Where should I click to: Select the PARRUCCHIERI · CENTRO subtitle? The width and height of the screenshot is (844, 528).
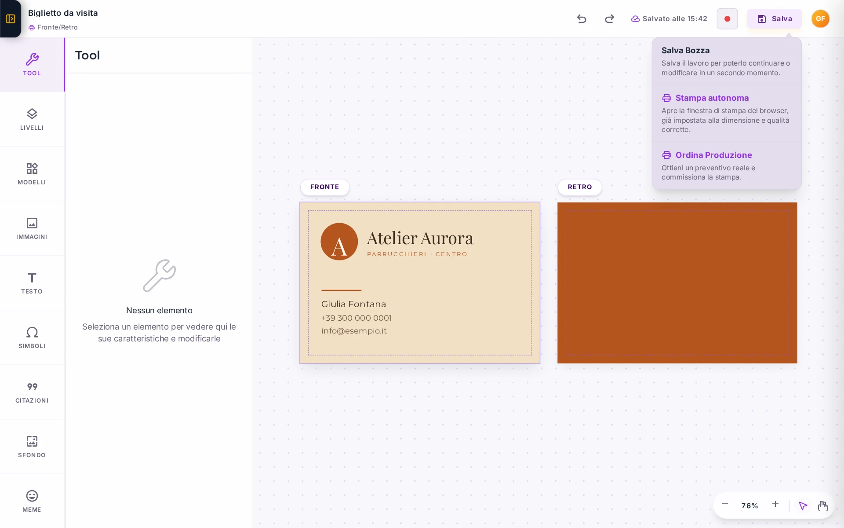click(x=417, y=254)
